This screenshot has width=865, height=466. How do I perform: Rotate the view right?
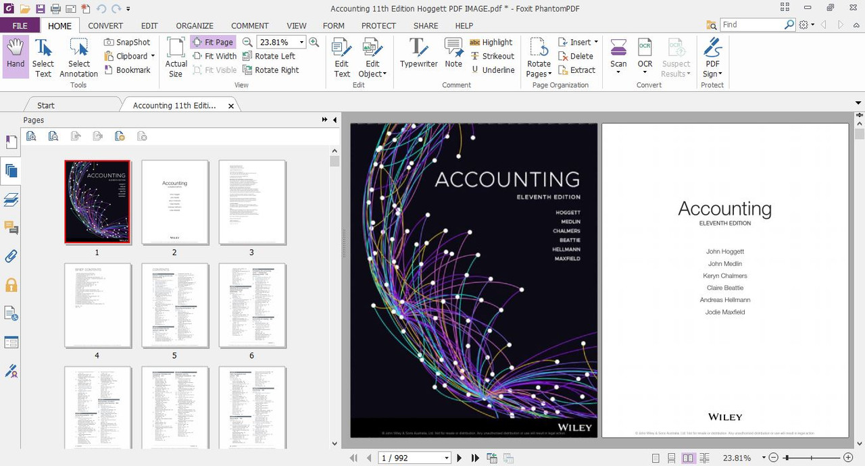(270, 70)
